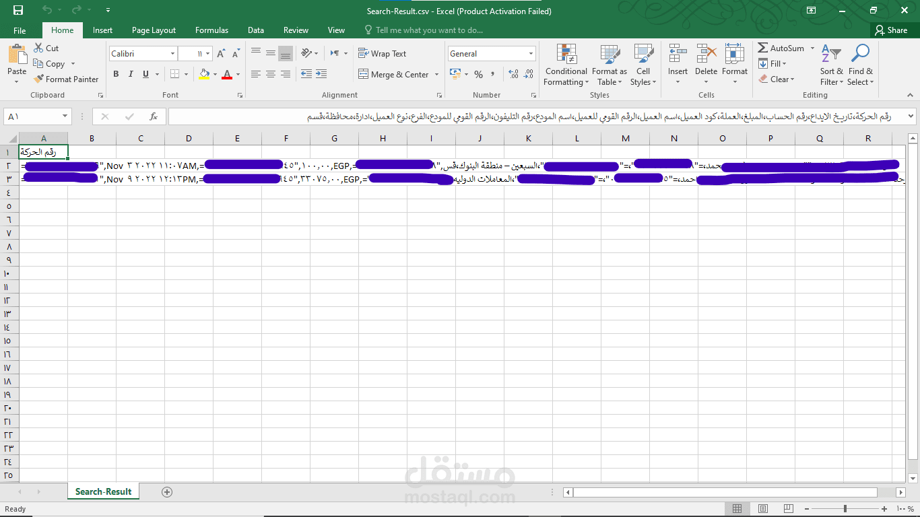Open the Calibri font name dropdown

coord(172,54)
